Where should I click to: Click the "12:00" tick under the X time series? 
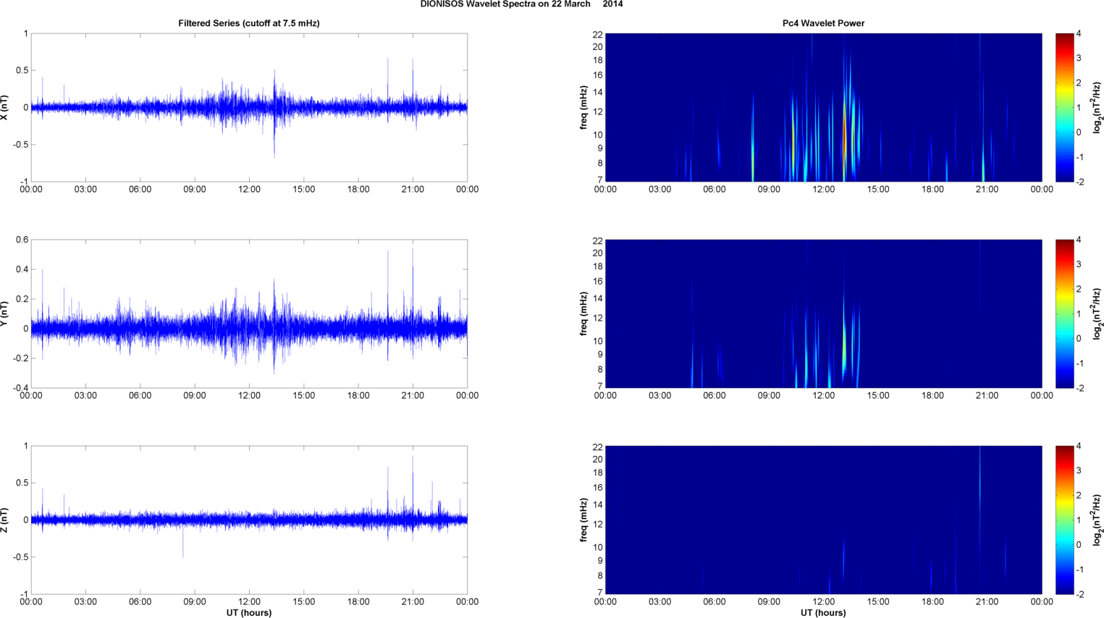coord(249,190)
